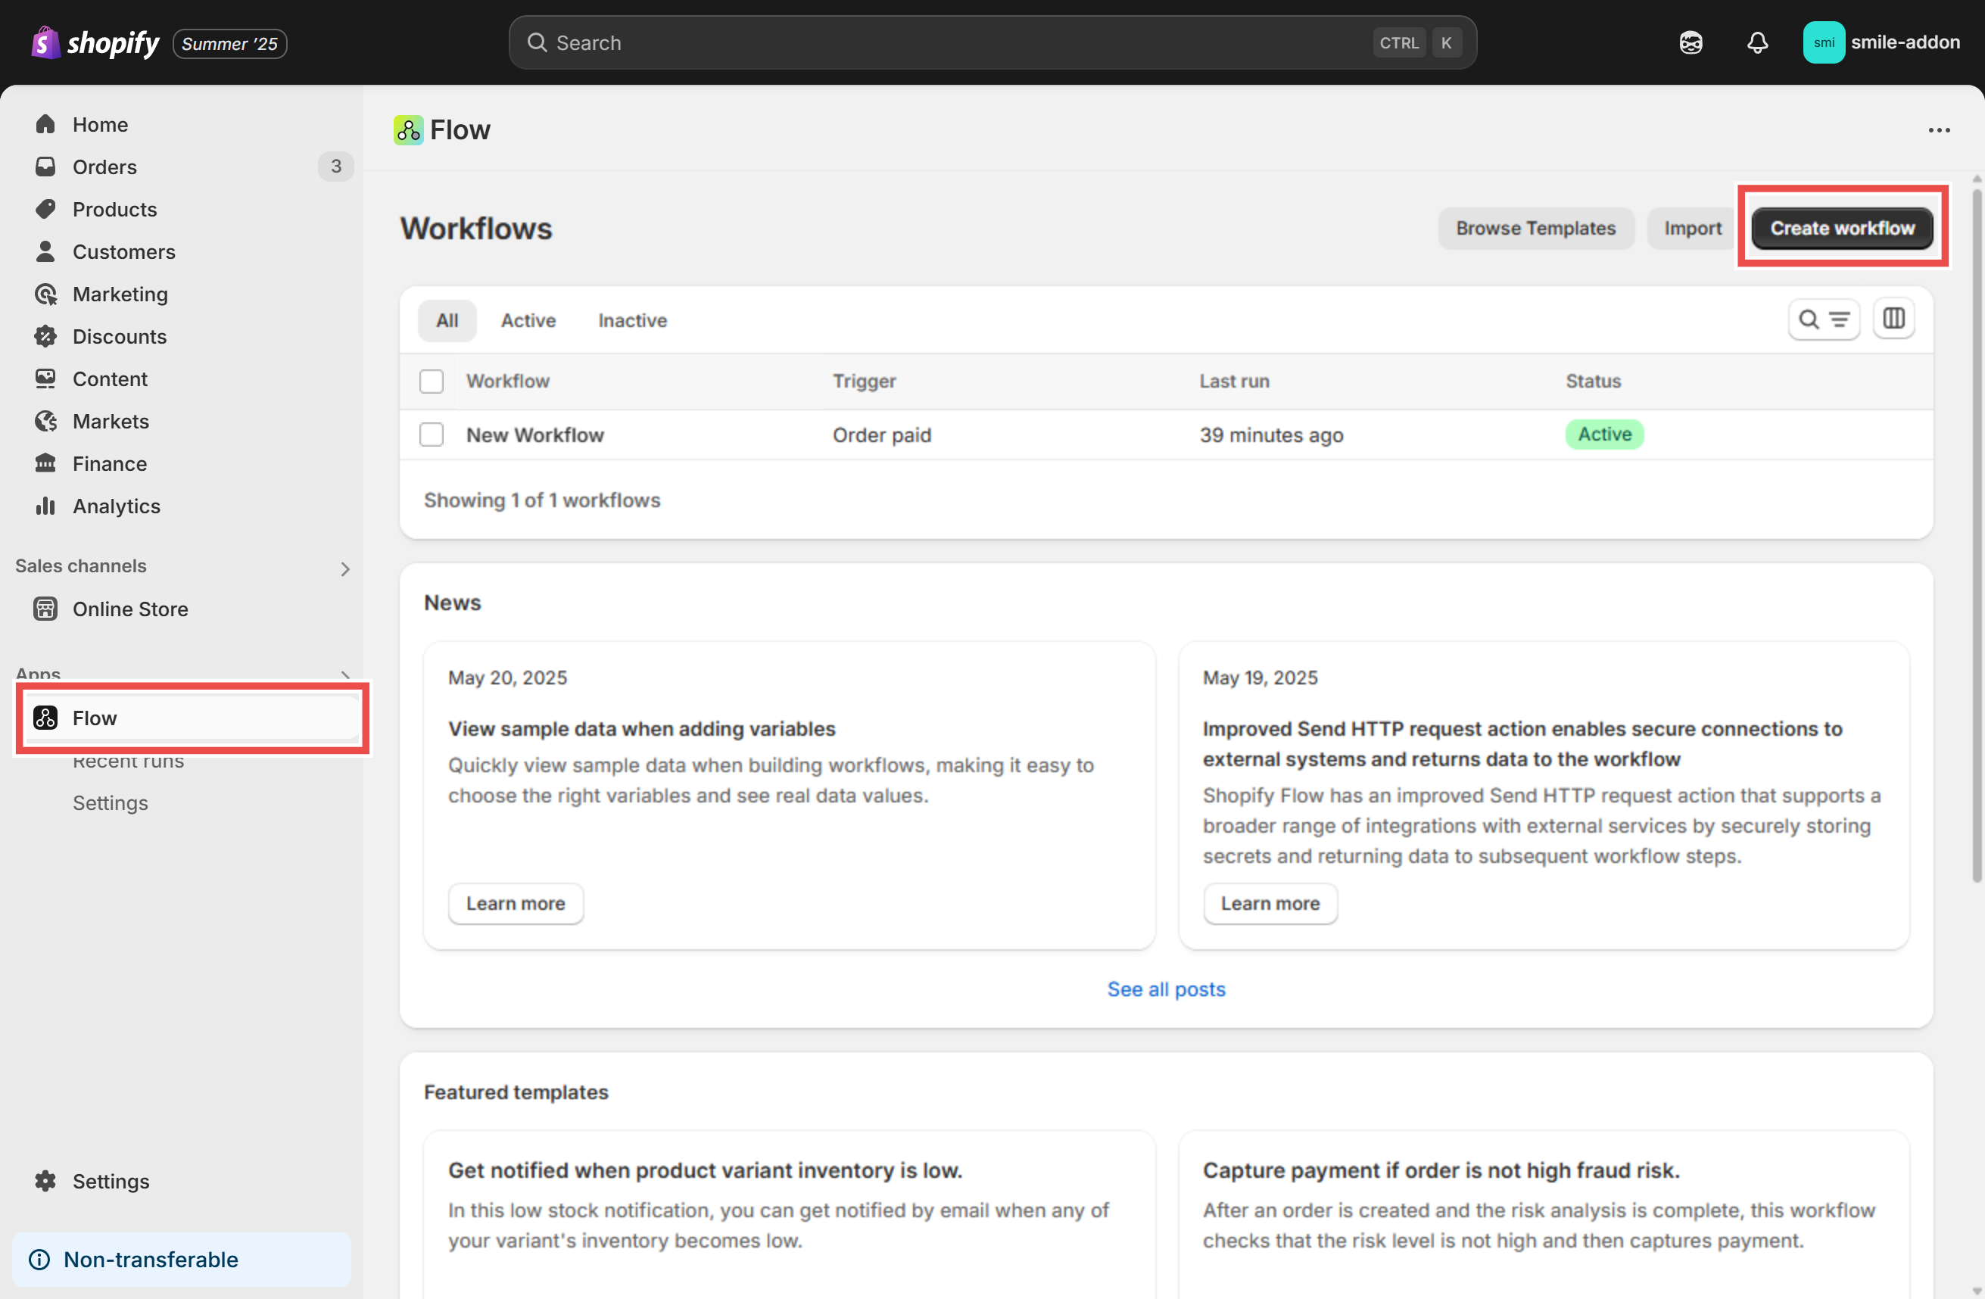Screen dimensions: 1985x1299
Task: Click the Marketing target icon
Action: [45, 294]
